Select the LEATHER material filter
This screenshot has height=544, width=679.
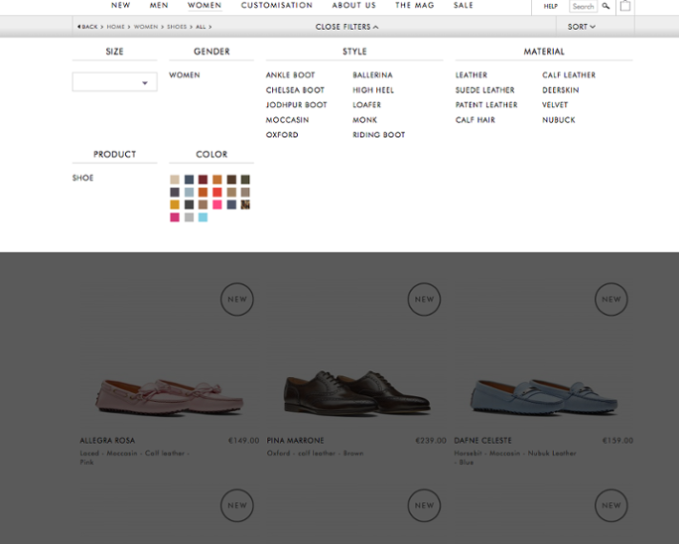pos(472,74)
